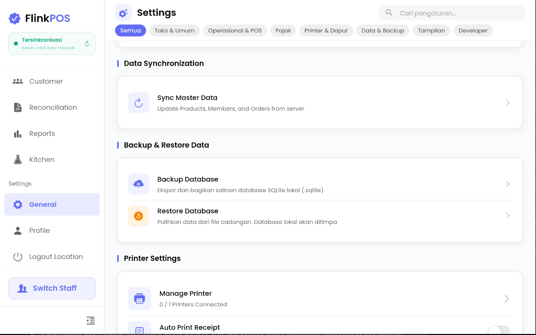Click the search magnifier icon
The height and width of the screenshot is (335, 536).
coord(389,13)
